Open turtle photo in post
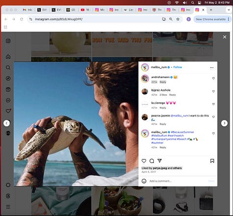This screenshot has height=216, width=233. [x=76, y=124]
